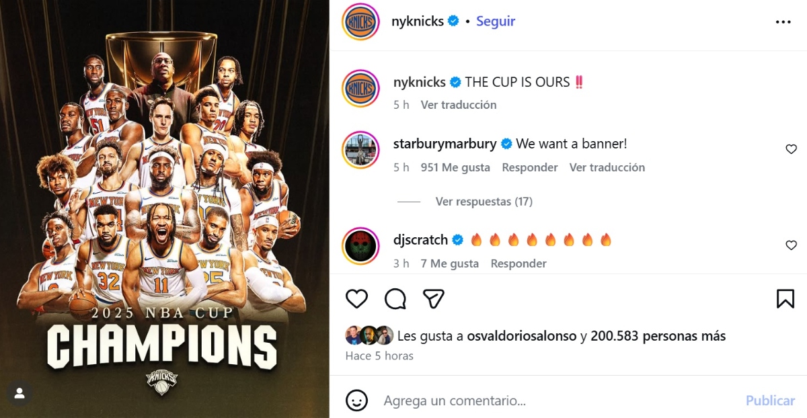Open starburymarbury's profile picture
The height and width of the screenshot is (418, 807).
pos(362,149)
